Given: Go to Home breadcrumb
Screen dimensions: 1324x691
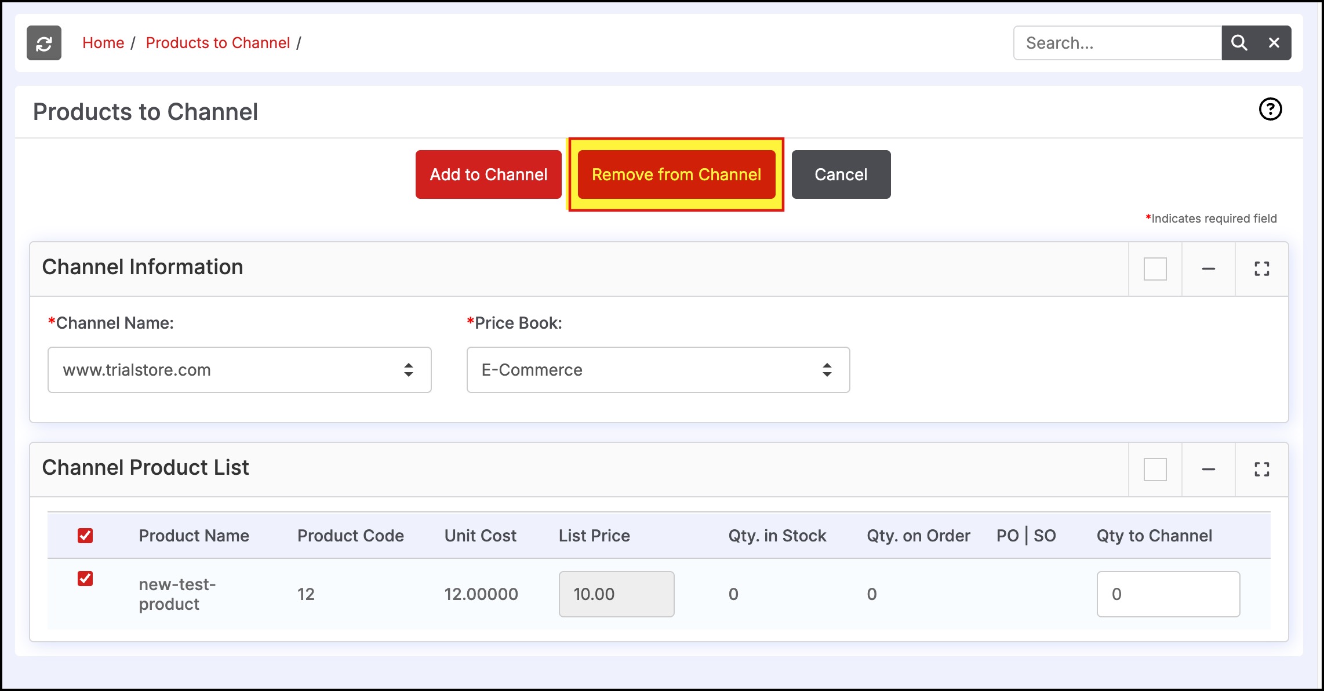Looking at the screenshot, I should click(103, 43).
